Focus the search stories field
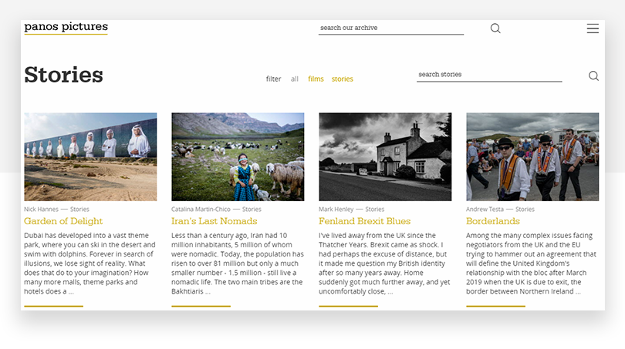Viewport: 625px width, 349px height. [488, 75]
